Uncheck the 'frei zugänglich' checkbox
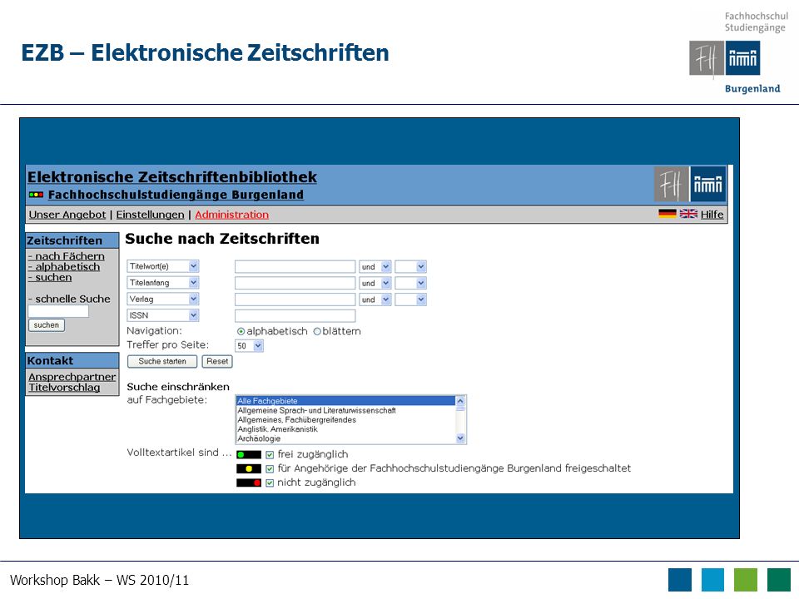The width and height of the screenshot is (799, 599). (x=270, y=455)
